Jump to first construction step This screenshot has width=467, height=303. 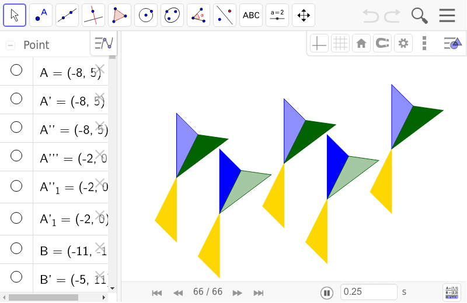point(156,293)
